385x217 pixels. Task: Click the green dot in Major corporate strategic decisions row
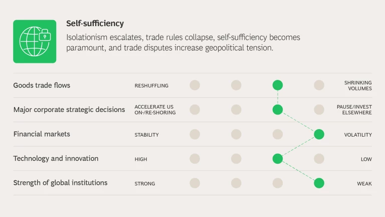pos(277,110)
